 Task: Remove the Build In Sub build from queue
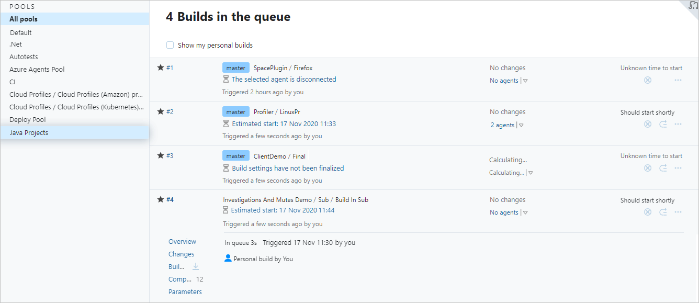[x=648, y=212]
